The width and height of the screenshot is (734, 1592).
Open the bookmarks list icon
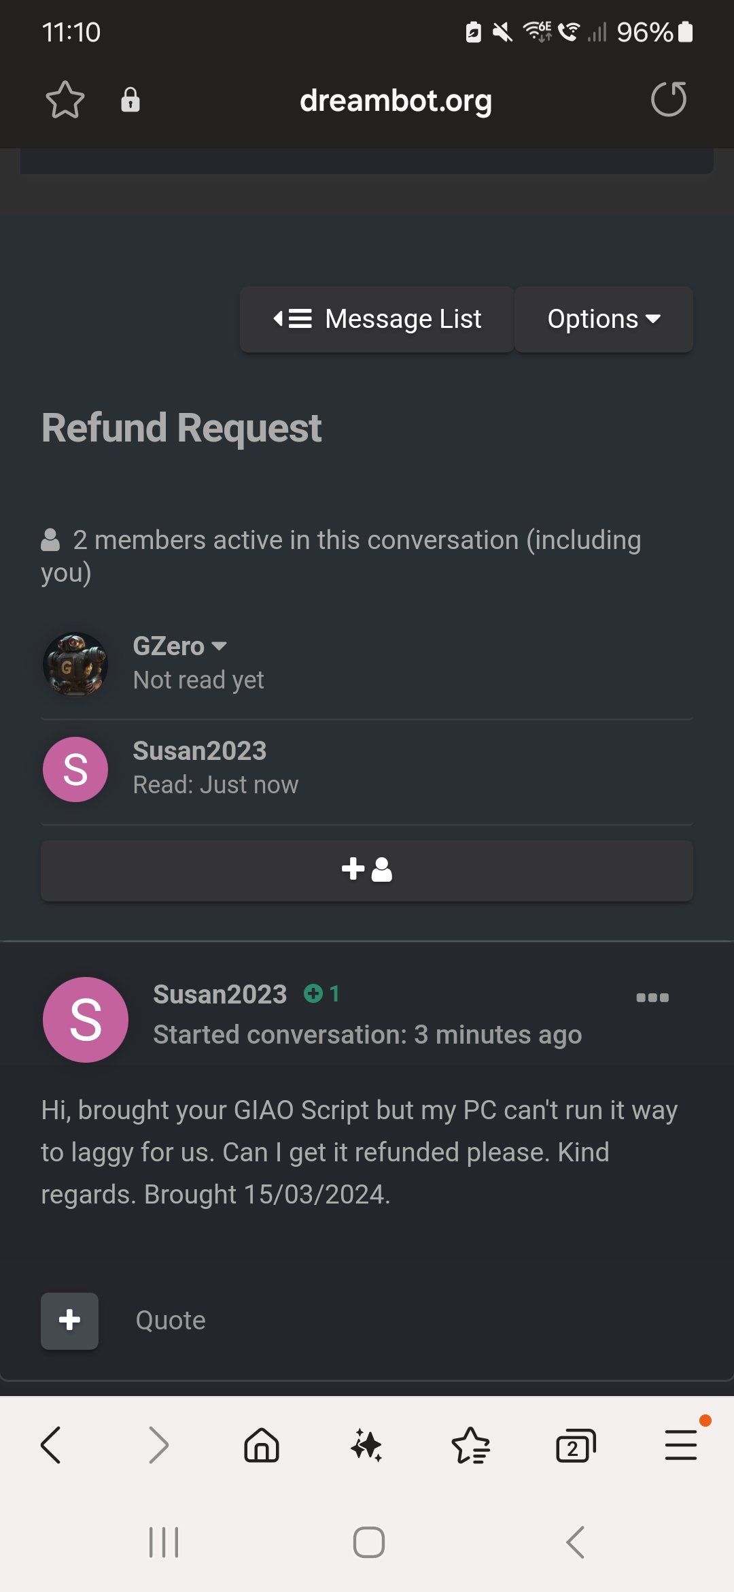pos(471,1445)
